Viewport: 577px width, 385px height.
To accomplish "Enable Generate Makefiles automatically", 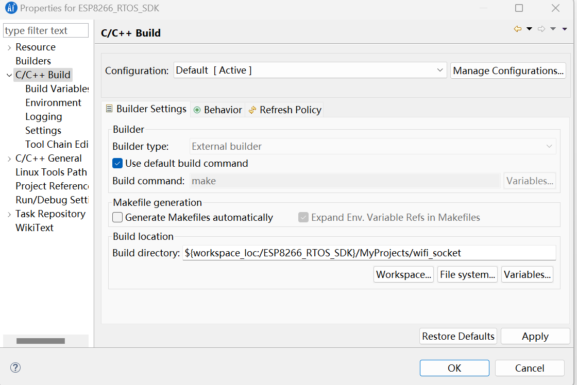I will [x=117, y=217].
